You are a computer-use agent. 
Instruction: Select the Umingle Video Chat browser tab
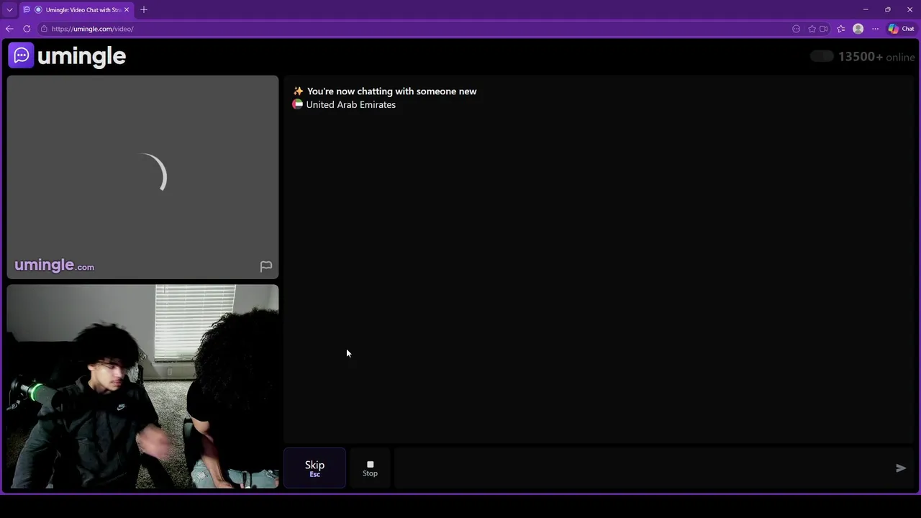pyautogui.click(x=76, y=10)
